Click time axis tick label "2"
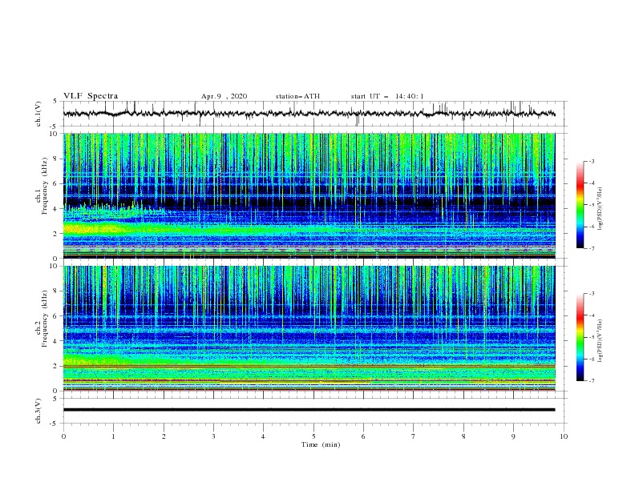 coord(164,436)
